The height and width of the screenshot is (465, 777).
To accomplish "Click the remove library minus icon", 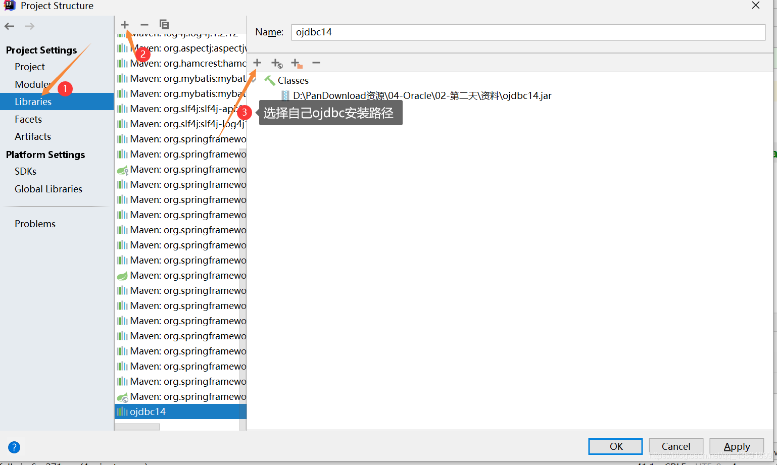I will [x=144, y=24].
